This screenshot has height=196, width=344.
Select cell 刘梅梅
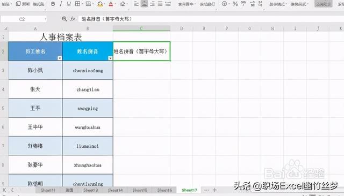click(x=35, y=146)
